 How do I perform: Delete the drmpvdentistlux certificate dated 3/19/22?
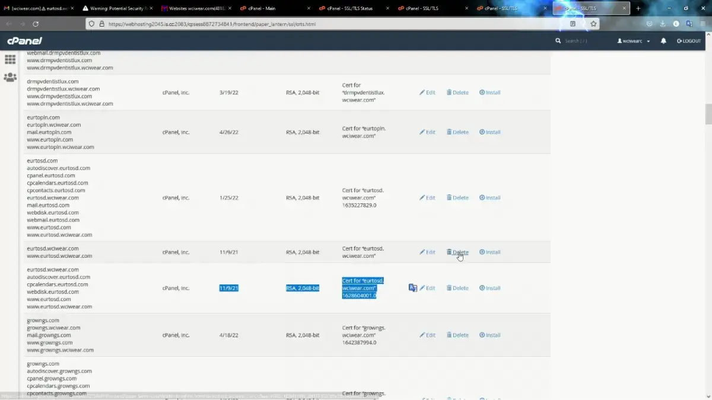457,92
